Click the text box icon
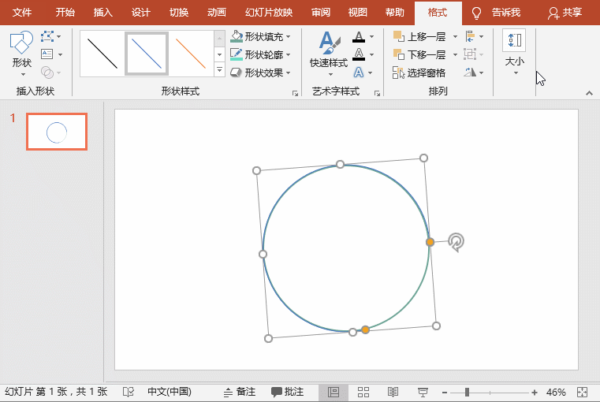This screenshot has width=600, height=402. click(x=47, y=54)
